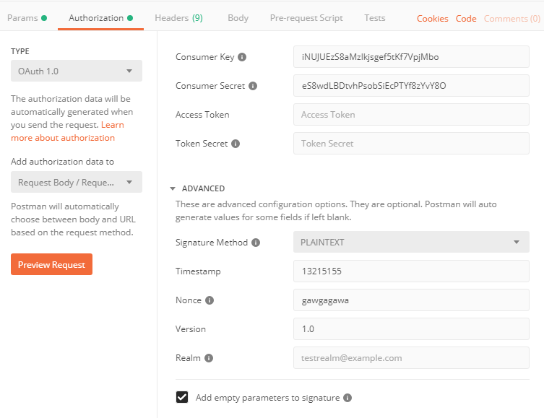Switch to the Headers (9) tab
Viewport: 544px width, 418px height.
(178, 18)
